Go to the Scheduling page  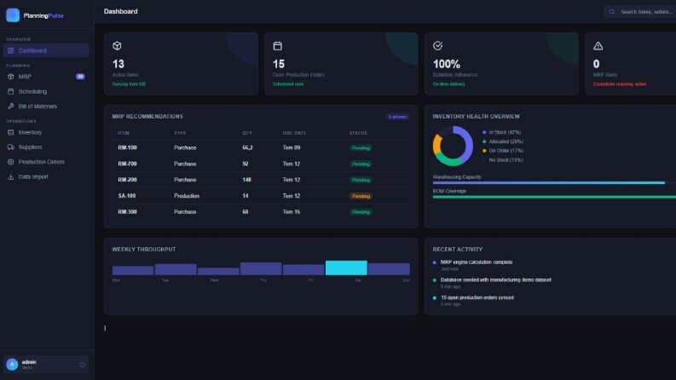pyautogui.click(x=46, y=91)
